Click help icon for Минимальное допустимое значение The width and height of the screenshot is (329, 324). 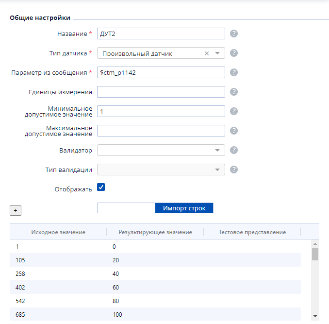point(234,111)
